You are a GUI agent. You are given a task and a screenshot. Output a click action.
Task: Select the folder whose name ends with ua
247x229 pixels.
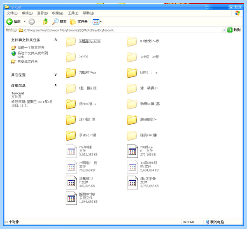click(81, 73)
